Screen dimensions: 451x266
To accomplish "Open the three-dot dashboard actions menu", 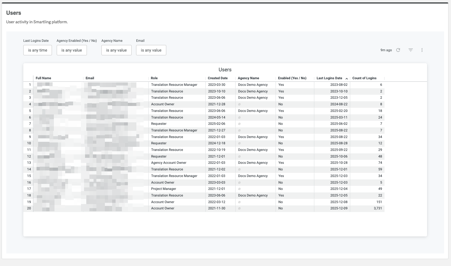I will point(422,50).
